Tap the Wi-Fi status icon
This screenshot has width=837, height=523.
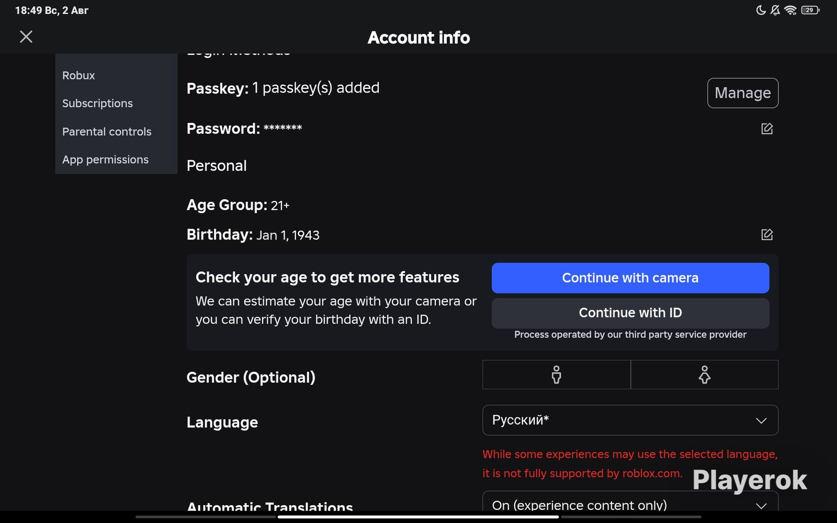coord(791,10)
